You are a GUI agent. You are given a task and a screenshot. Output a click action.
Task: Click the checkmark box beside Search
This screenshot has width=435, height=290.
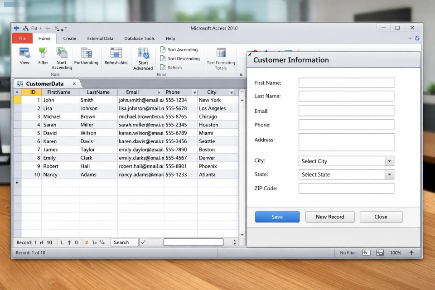click(150, 242)
